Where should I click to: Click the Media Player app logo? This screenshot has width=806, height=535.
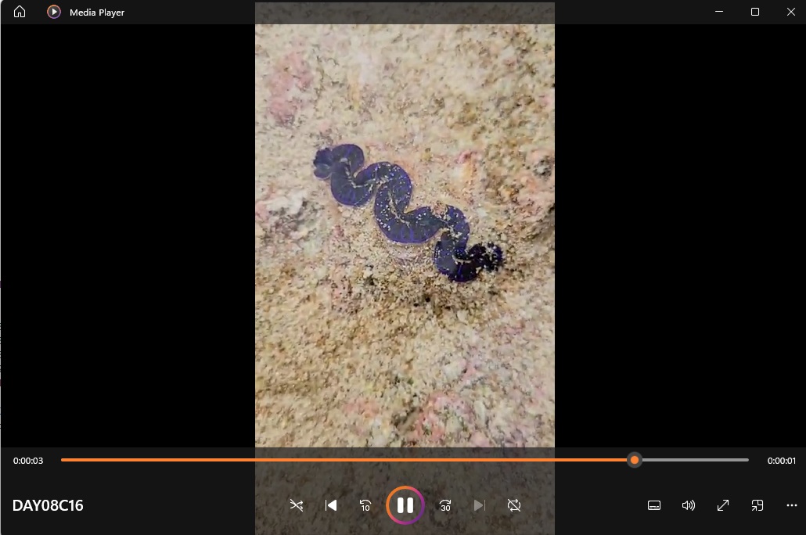[x=53, y=12]
